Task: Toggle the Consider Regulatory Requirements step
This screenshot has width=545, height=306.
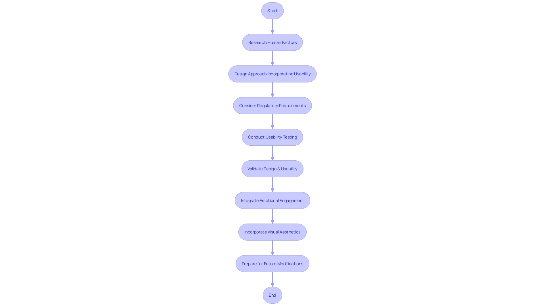Action: click(272, 105)
